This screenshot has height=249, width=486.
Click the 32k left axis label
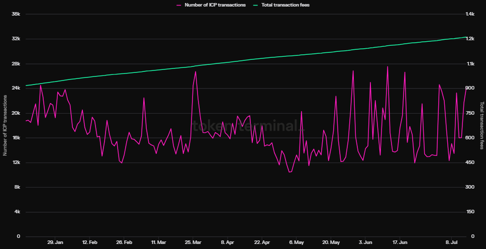[x=16, y=39]
